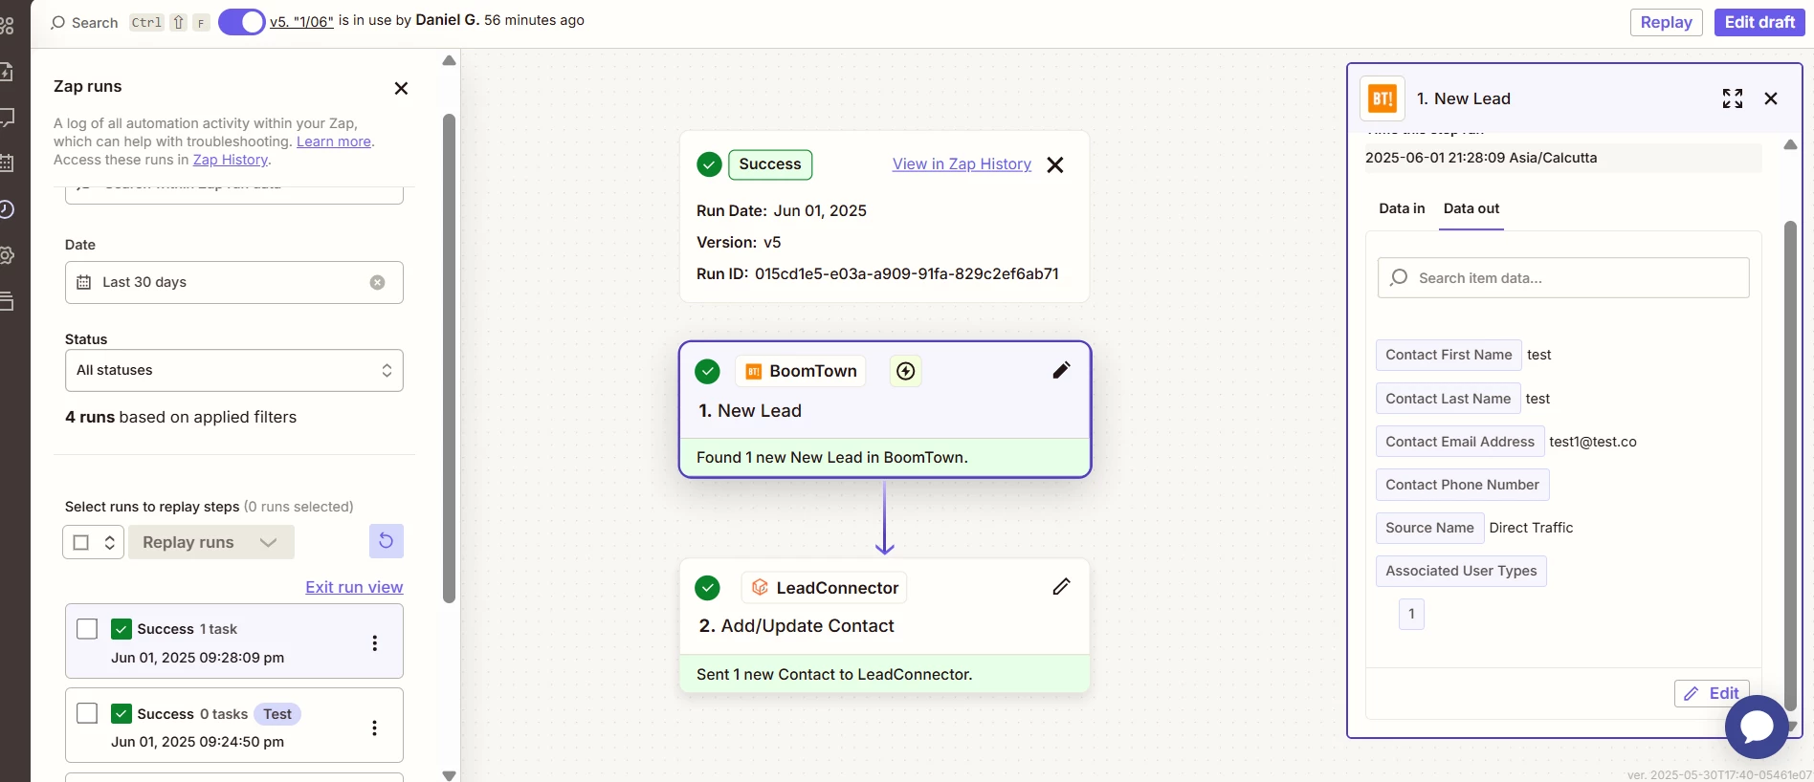Open the Last 30 days date picker
Image resolution: width=1814 pixels, height=782 pixels.
point(233,282)
